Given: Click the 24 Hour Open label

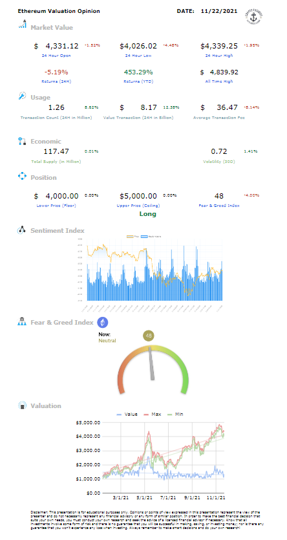Looking at the screenshot, I should [58, 56].
